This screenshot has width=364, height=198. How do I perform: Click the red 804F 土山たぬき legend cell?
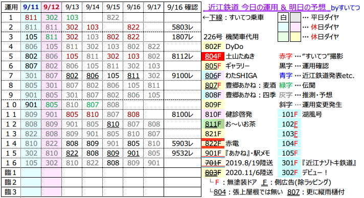[213, 56]
